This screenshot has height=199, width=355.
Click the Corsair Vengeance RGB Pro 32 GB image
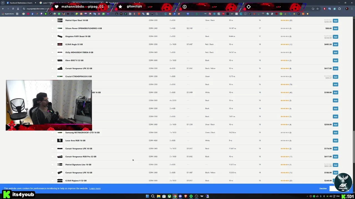coord(60,156)
